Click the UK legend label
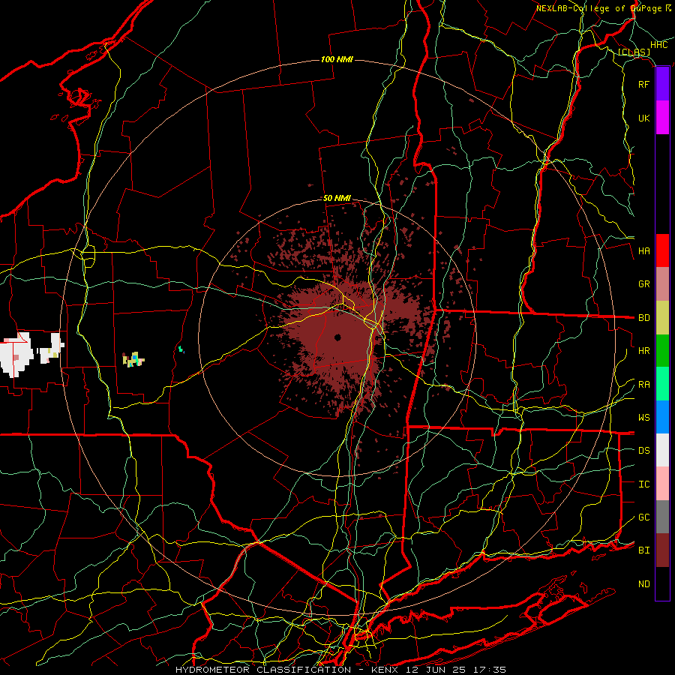Image resolution: width=675 pixels, height=675 pixels. [643, 118]
